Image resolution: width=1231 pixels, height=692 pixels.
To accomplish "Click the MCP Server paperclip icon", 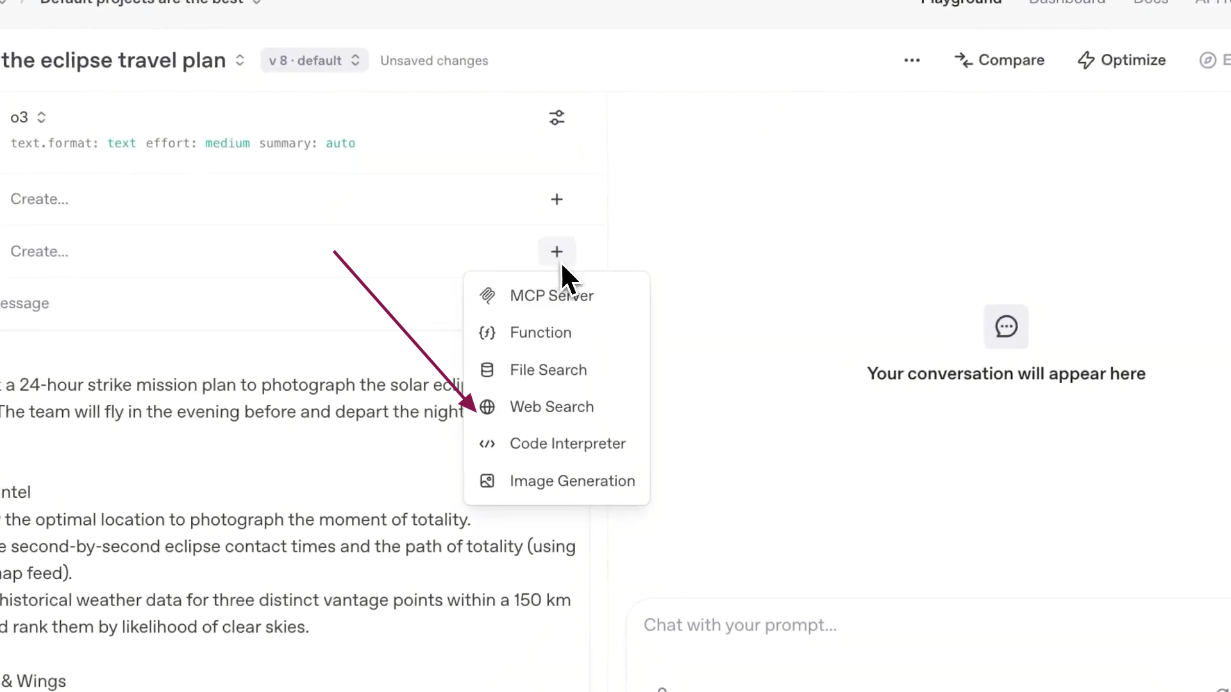I will click(x=487, y=295).
